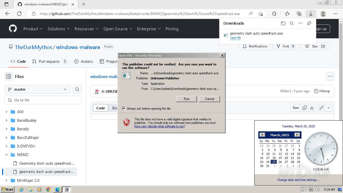
Task: Expand the Open Source menu
Action: tap(118, 29)
